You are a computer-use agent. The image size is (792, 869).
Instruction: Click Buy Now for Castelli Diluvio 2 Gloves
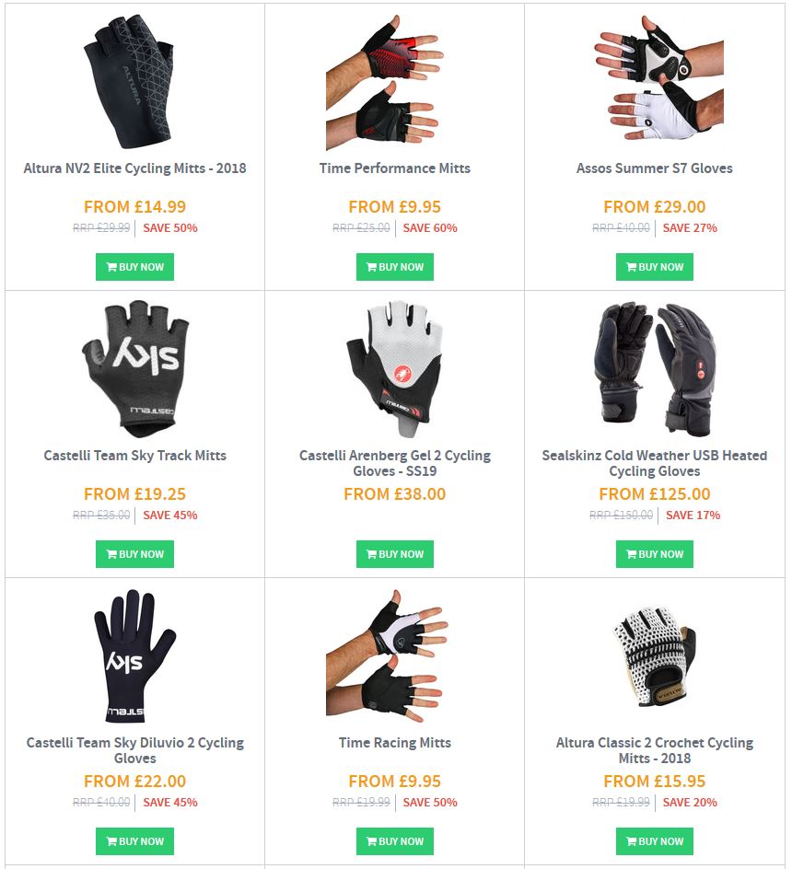point(134,840)
